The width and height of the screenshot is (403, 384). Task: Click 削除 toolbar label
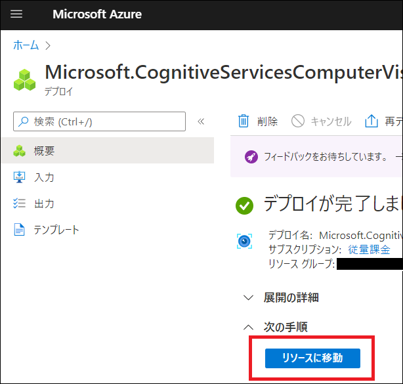coord(267,121)
